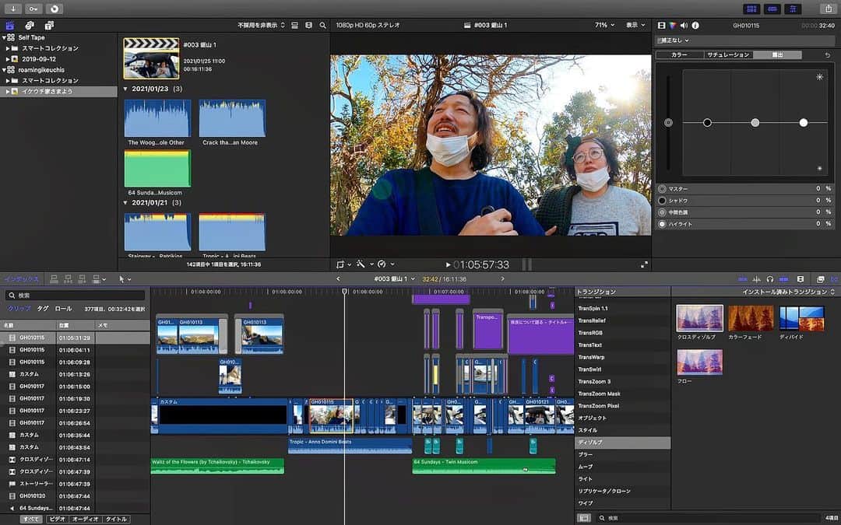Switch to the サチュレーション tab
The image size is (841, 525).
point(728,55)
